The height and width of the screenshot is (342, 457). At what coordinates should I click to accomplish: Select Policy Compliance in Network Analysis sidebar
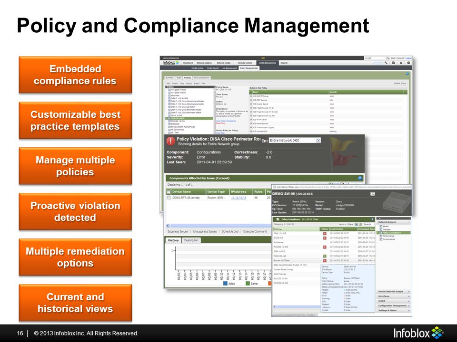pos(394,233)
